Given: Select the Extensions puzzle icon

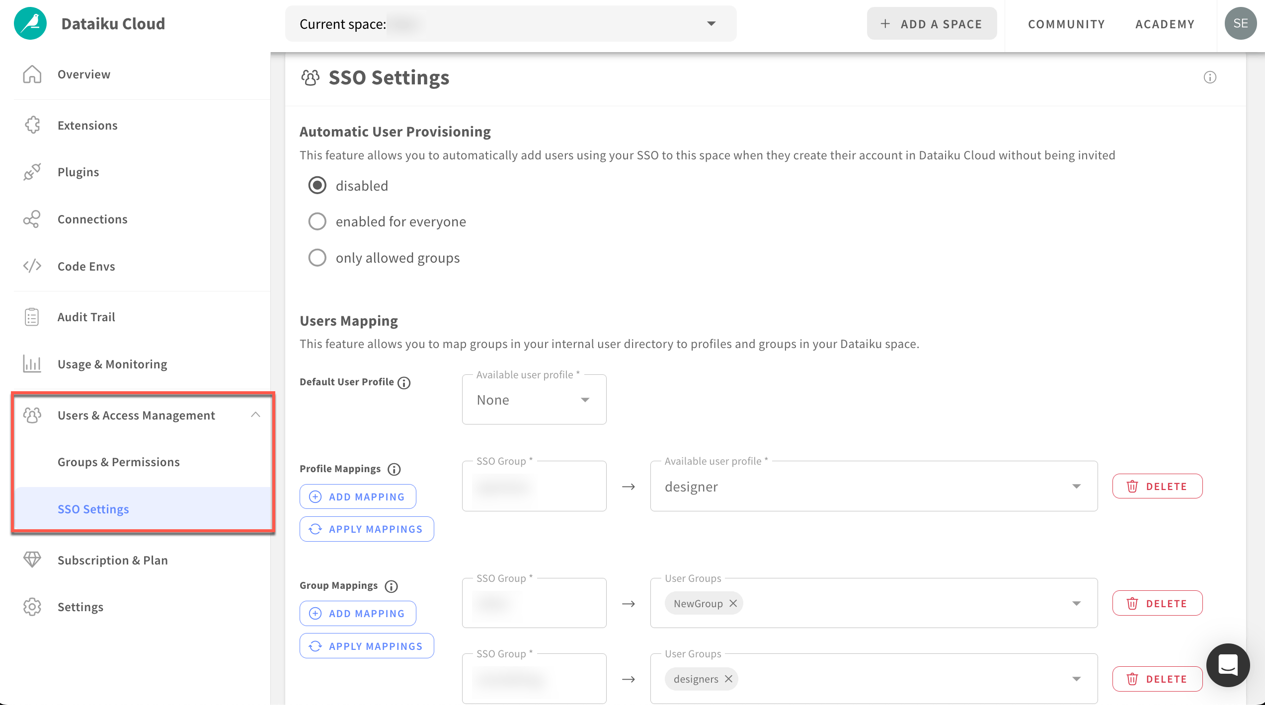Looking at the screenshot, I should point(31,125).
